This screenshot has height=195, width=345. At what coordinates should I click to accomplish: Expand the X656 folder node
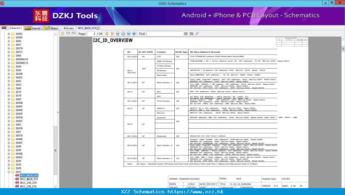pos(9,41)
